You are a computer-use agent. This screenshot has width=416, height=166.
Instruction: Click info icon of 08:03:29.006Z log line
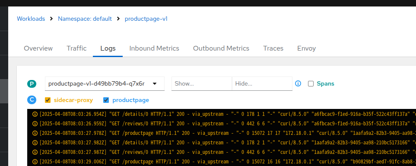pos(35,162)
